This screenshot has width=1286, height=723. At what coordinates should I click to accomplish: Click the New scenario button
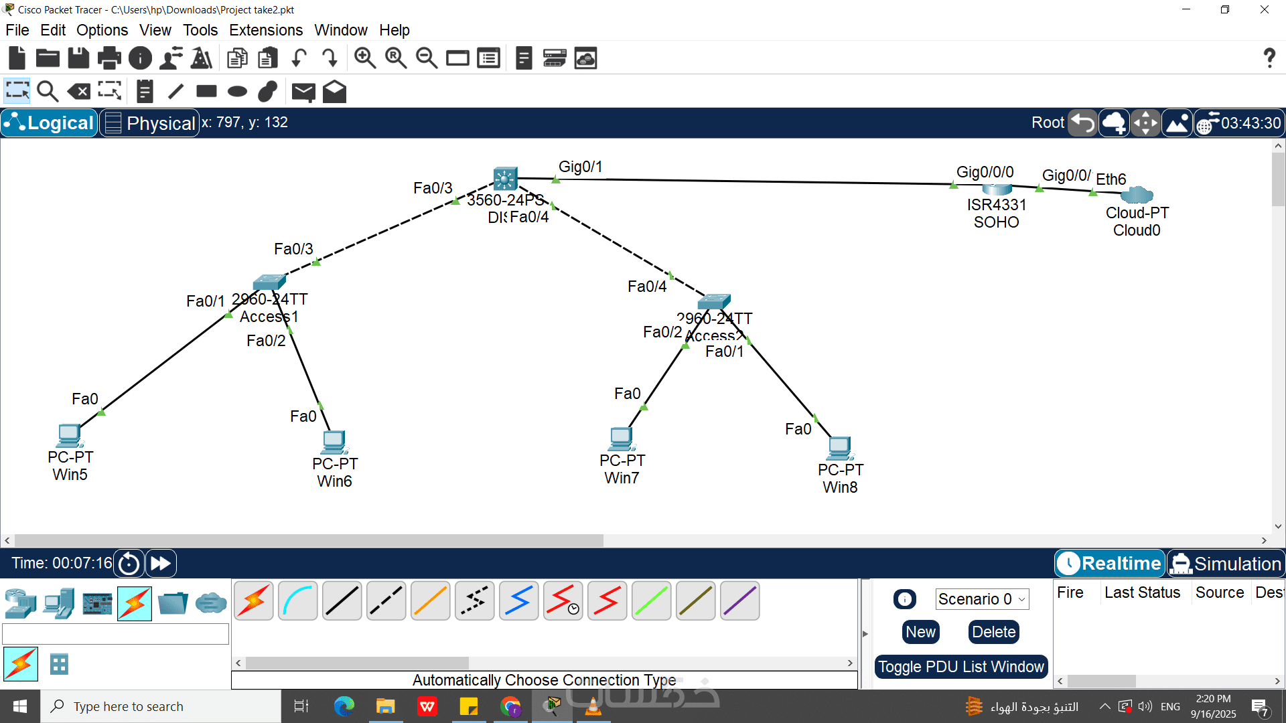click(x=920, y=632)
